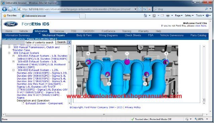Collapse 309 Exhaust System tree node
The width and height of the screenshot is (214, 123).
tap(9, 53)
